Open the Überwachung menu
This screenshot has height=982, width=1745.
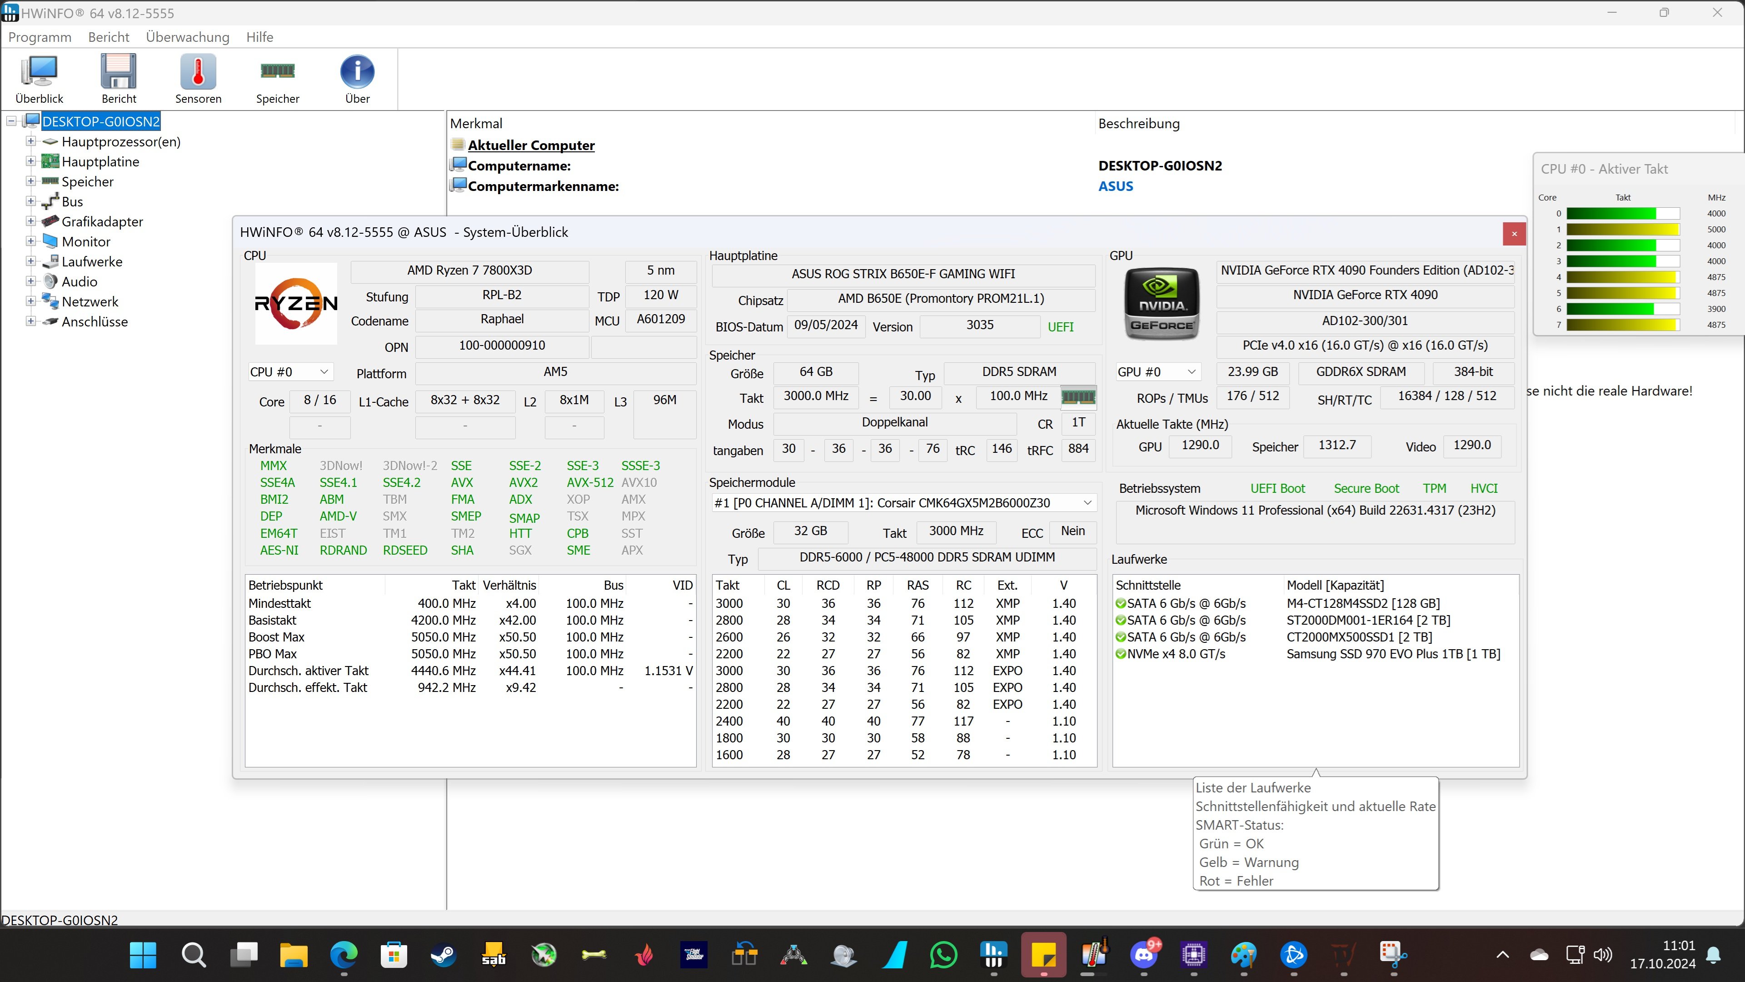pos(188,37)
